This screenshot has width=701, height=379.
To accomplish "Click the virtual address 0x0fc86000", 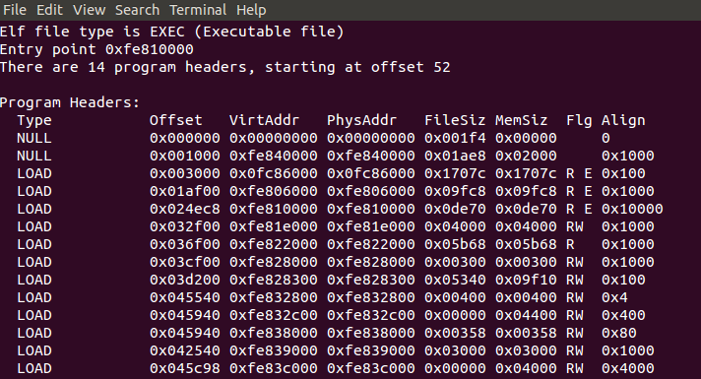I will pyautogui.click(x=273, y=173).
